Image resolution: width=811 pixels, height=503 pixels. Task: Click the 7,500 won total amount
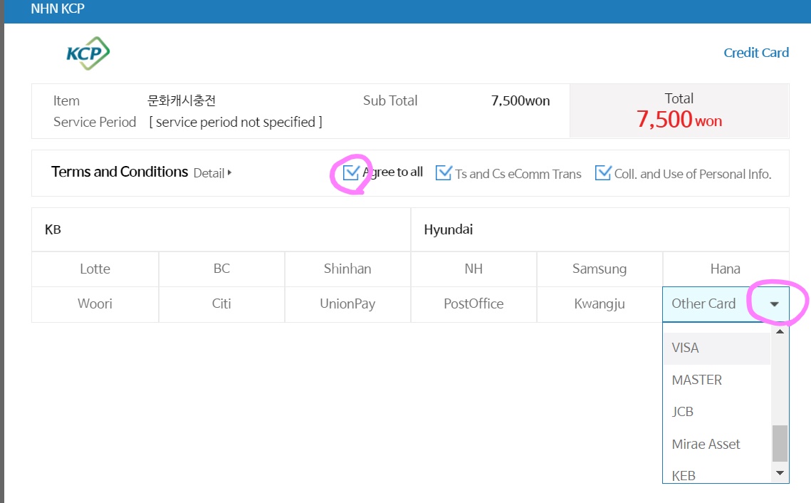click(679, 120)
